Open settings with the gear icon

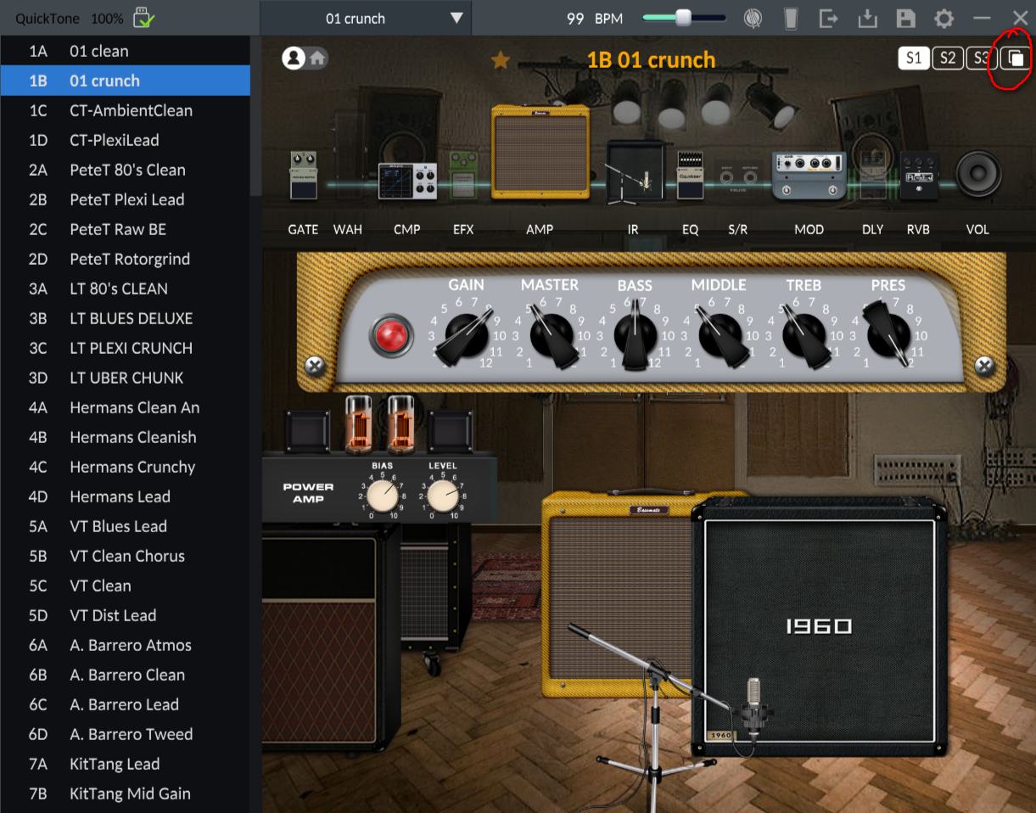(x=943, y=18)
